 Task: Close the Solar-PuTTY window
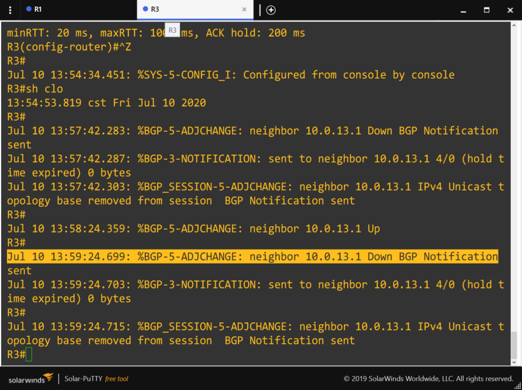509,10
